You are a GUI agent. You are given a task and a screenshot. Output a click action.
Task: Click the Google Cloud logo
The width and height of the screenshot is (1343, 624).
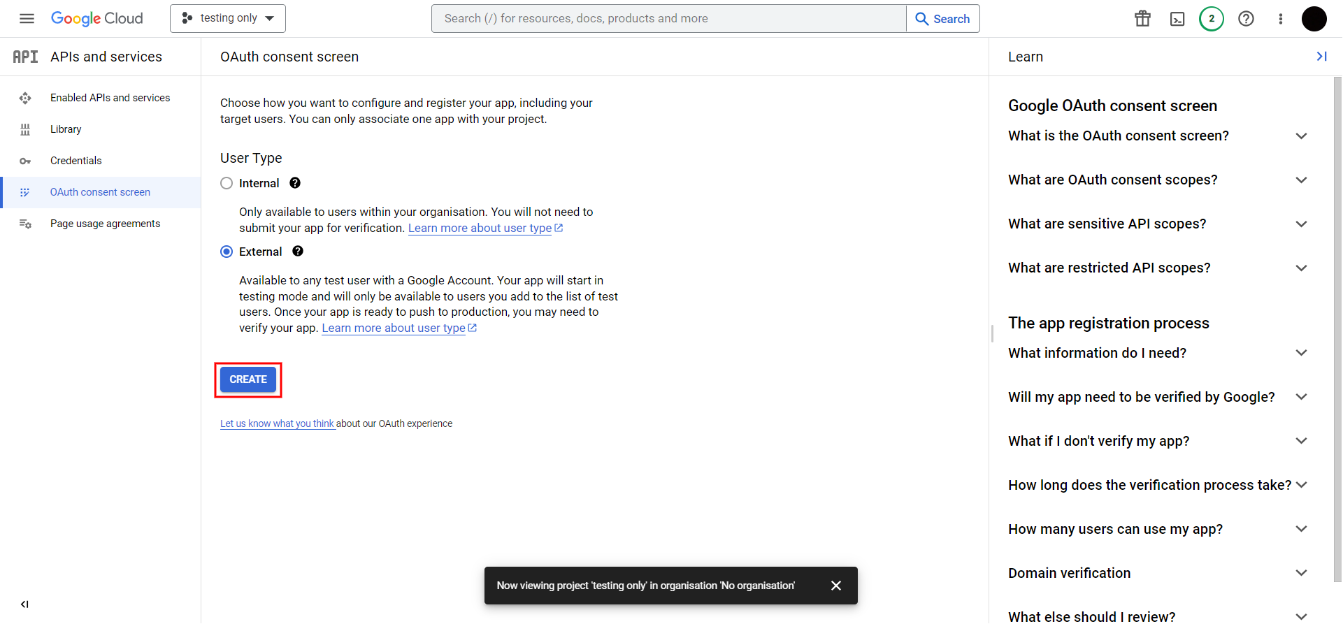[x=96, y=19]
